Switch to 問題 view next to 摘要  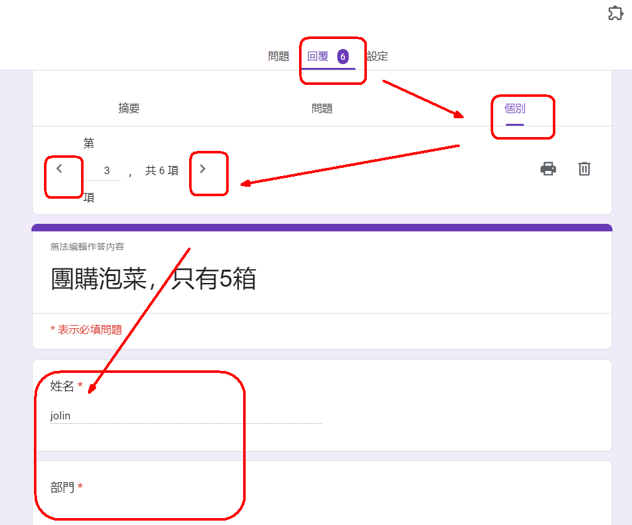point(322,108)
